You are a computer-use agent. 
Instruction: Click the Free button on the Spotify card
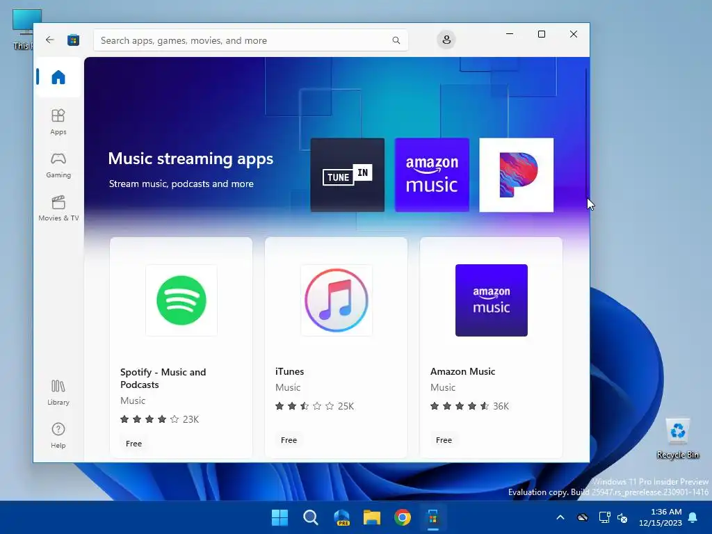(133, 444)
